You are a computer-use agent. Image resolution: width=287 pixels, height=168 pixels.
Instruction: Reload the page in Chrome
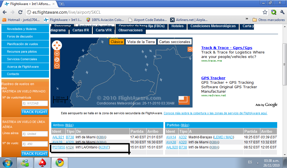point(20,12)
